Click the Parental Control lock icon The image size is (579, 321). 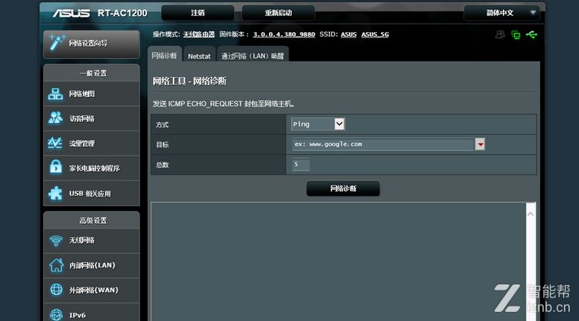point(56,167)
